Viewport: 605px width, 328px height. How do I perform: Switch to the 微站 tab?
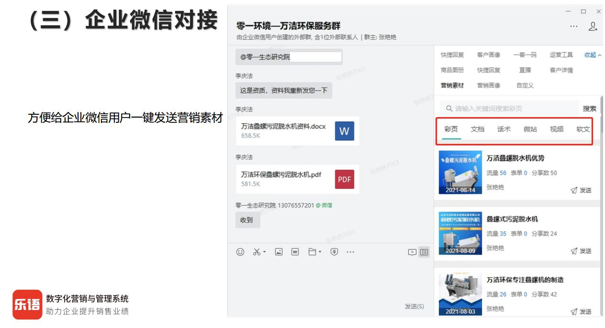point(530,129)
